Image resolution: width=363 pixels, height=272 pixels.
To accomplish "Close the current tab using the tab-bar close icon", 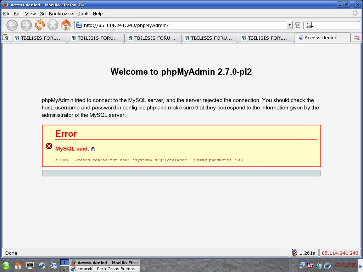I will point(357,38).
